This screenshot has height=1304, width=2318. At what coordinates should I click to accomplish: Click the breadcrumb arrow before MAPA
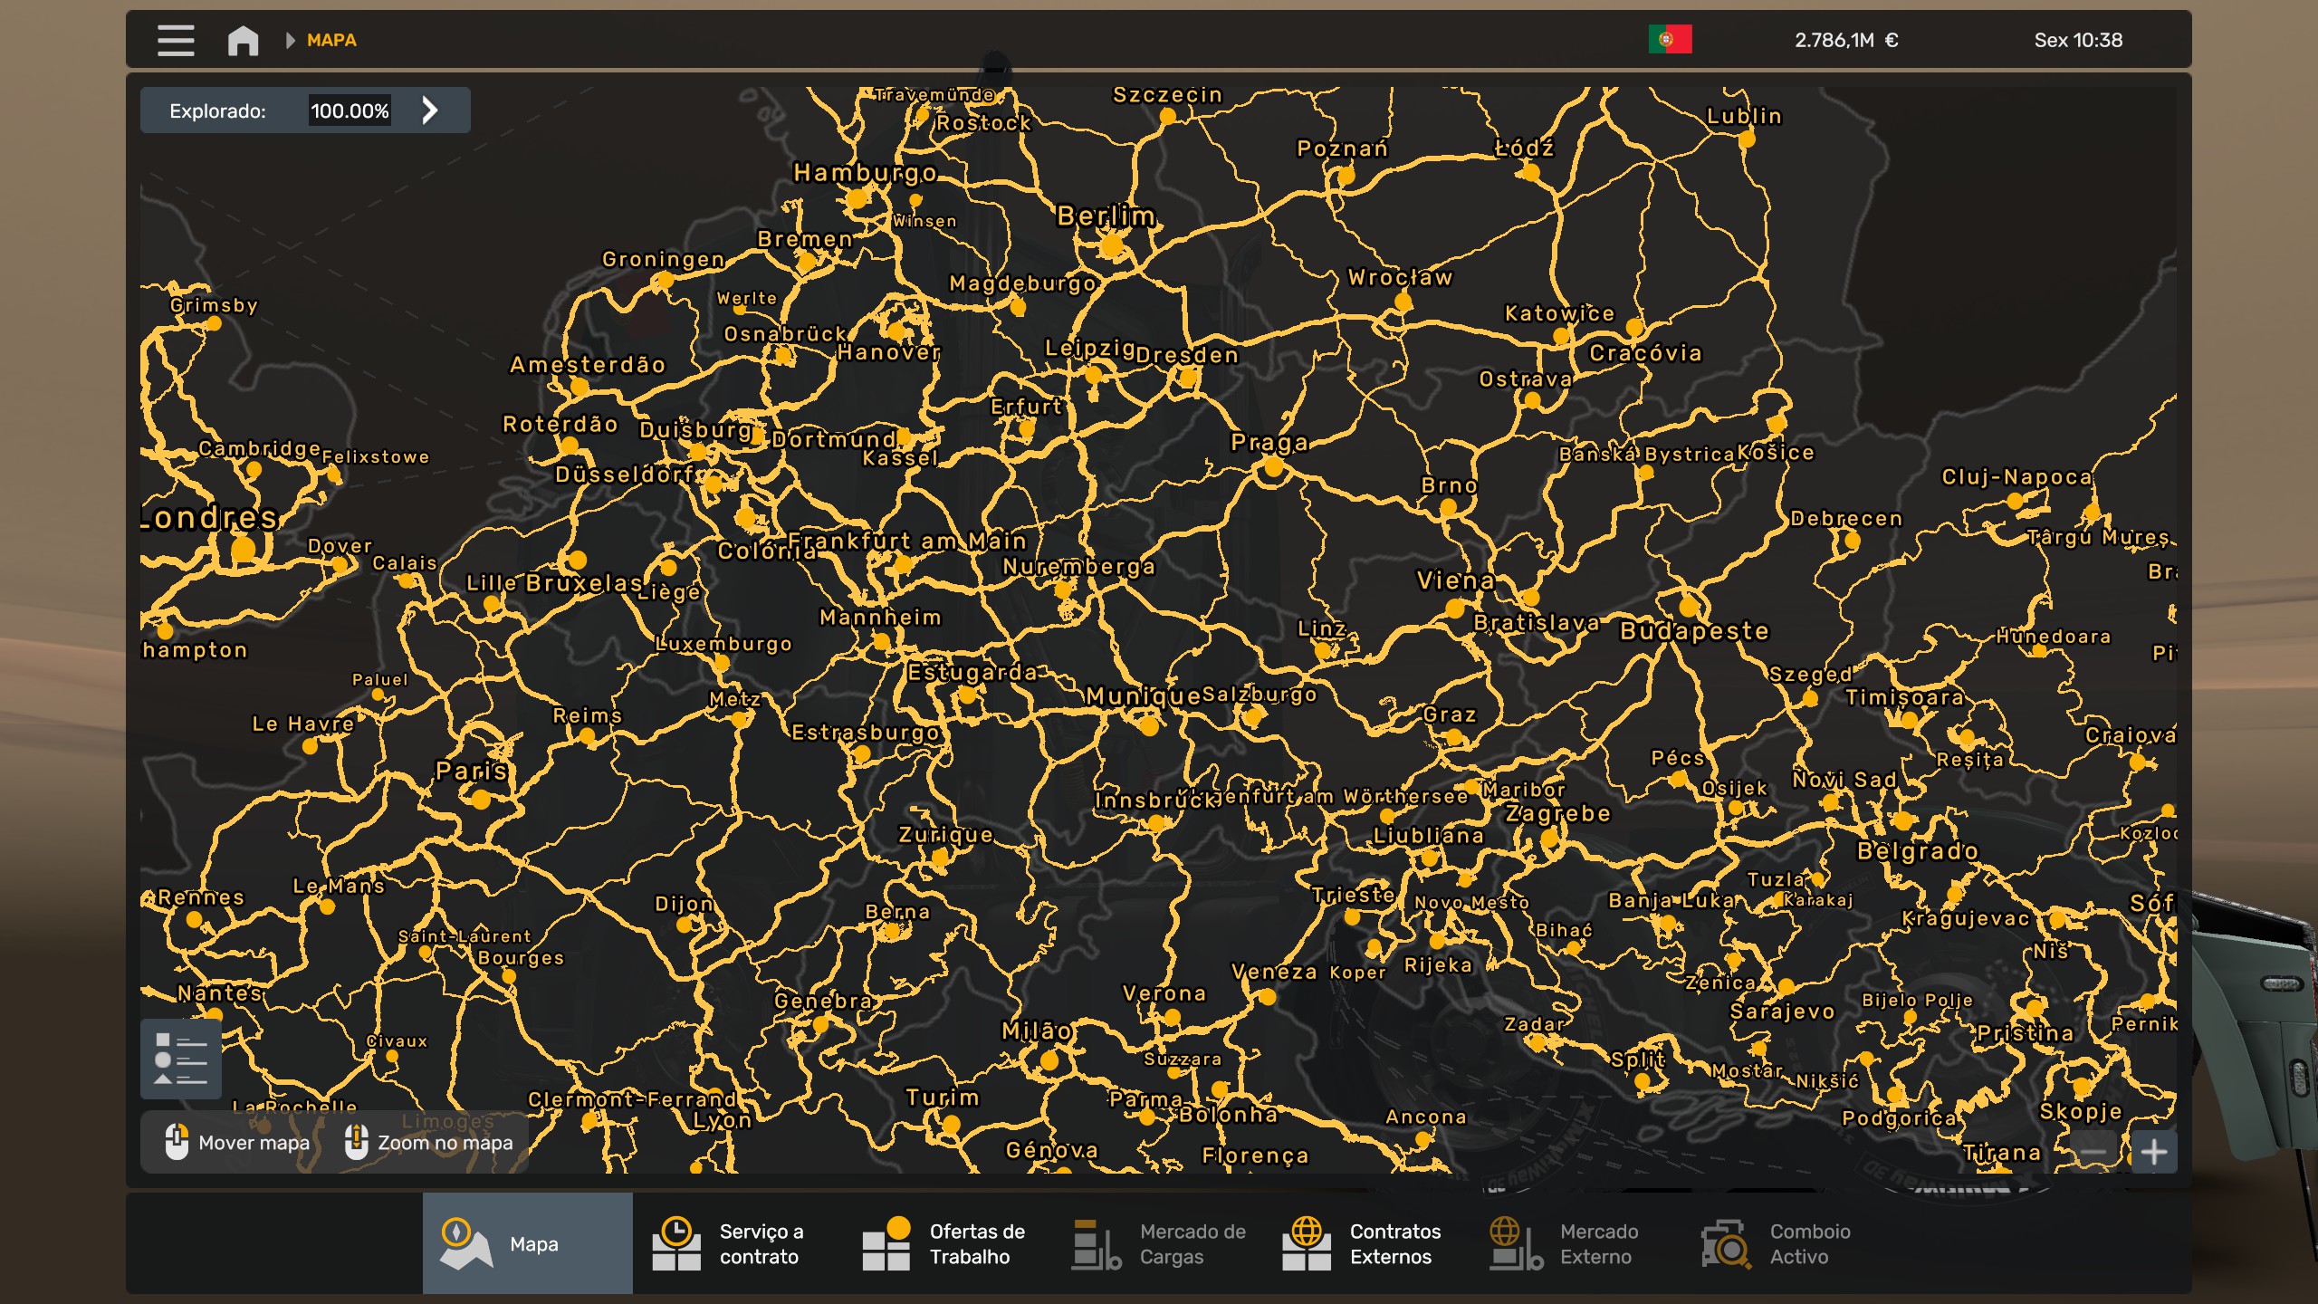(290, 41)
